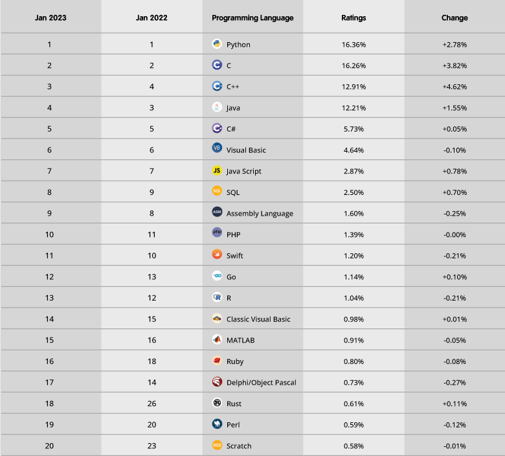Select the MATLAB logo icon
The height and width of the screenshot is (456, 505).
(x=217, y=339)
